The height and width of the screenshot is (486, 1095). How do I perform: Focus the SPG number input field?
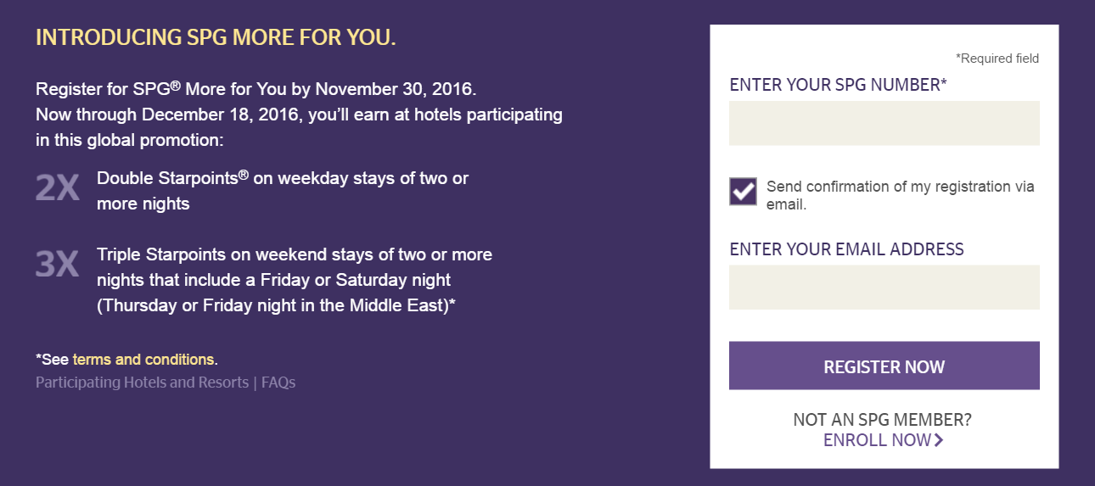[884, 123]
